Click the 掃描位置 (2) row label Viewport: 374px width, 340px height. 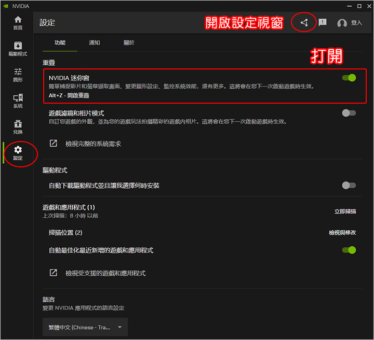(65, 233)
